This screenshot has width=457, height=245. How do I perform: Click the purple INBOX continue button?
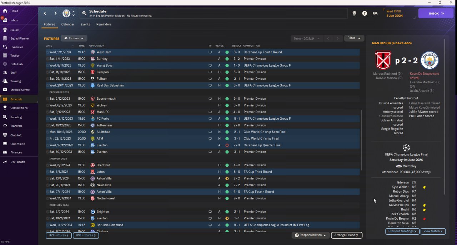pos(436,14)
